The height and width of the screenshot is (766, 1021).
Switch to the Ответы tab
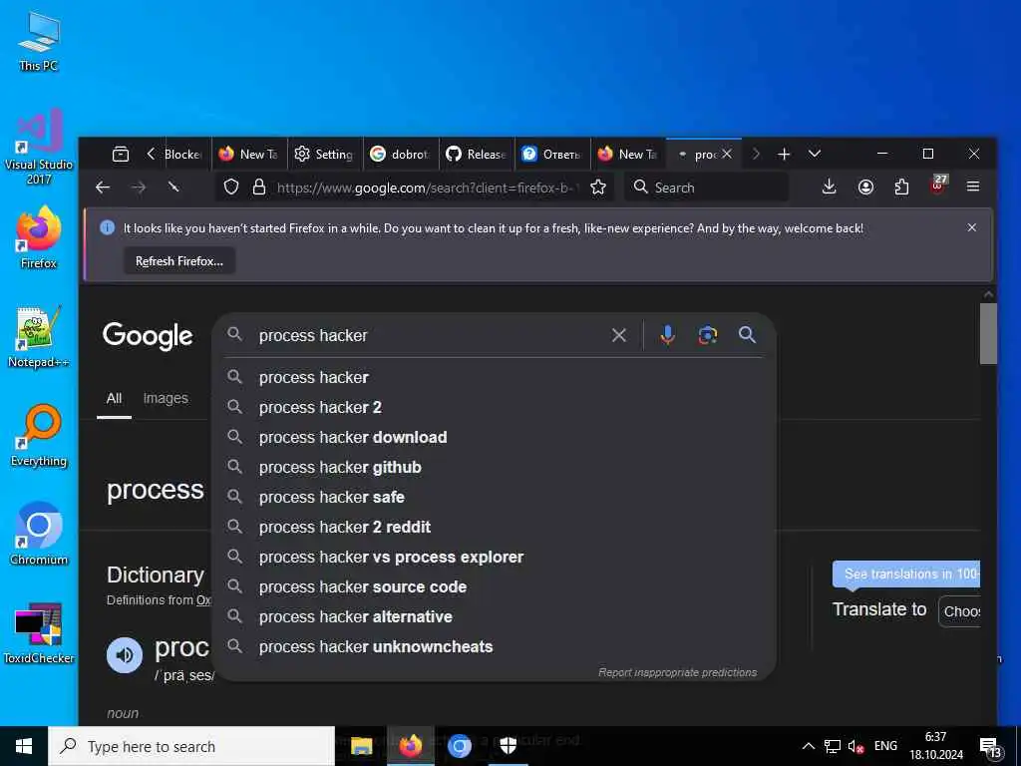551,155
